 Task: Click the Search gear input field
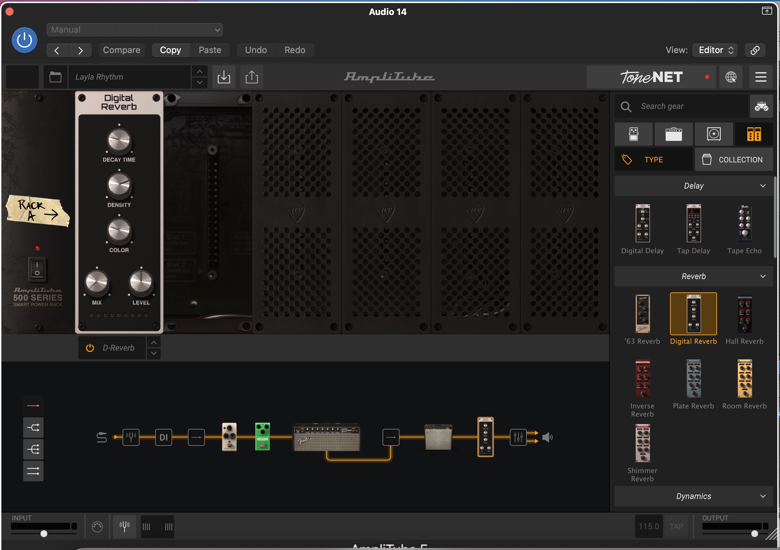681,107
